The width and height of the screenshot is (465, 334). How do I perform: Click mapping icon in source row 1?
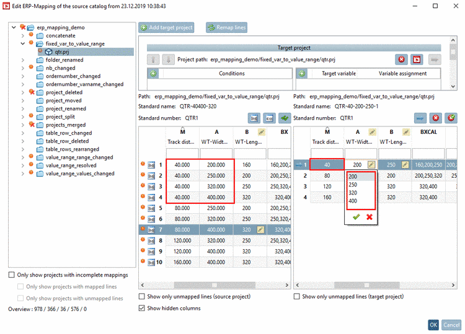(x=151, y=165)
